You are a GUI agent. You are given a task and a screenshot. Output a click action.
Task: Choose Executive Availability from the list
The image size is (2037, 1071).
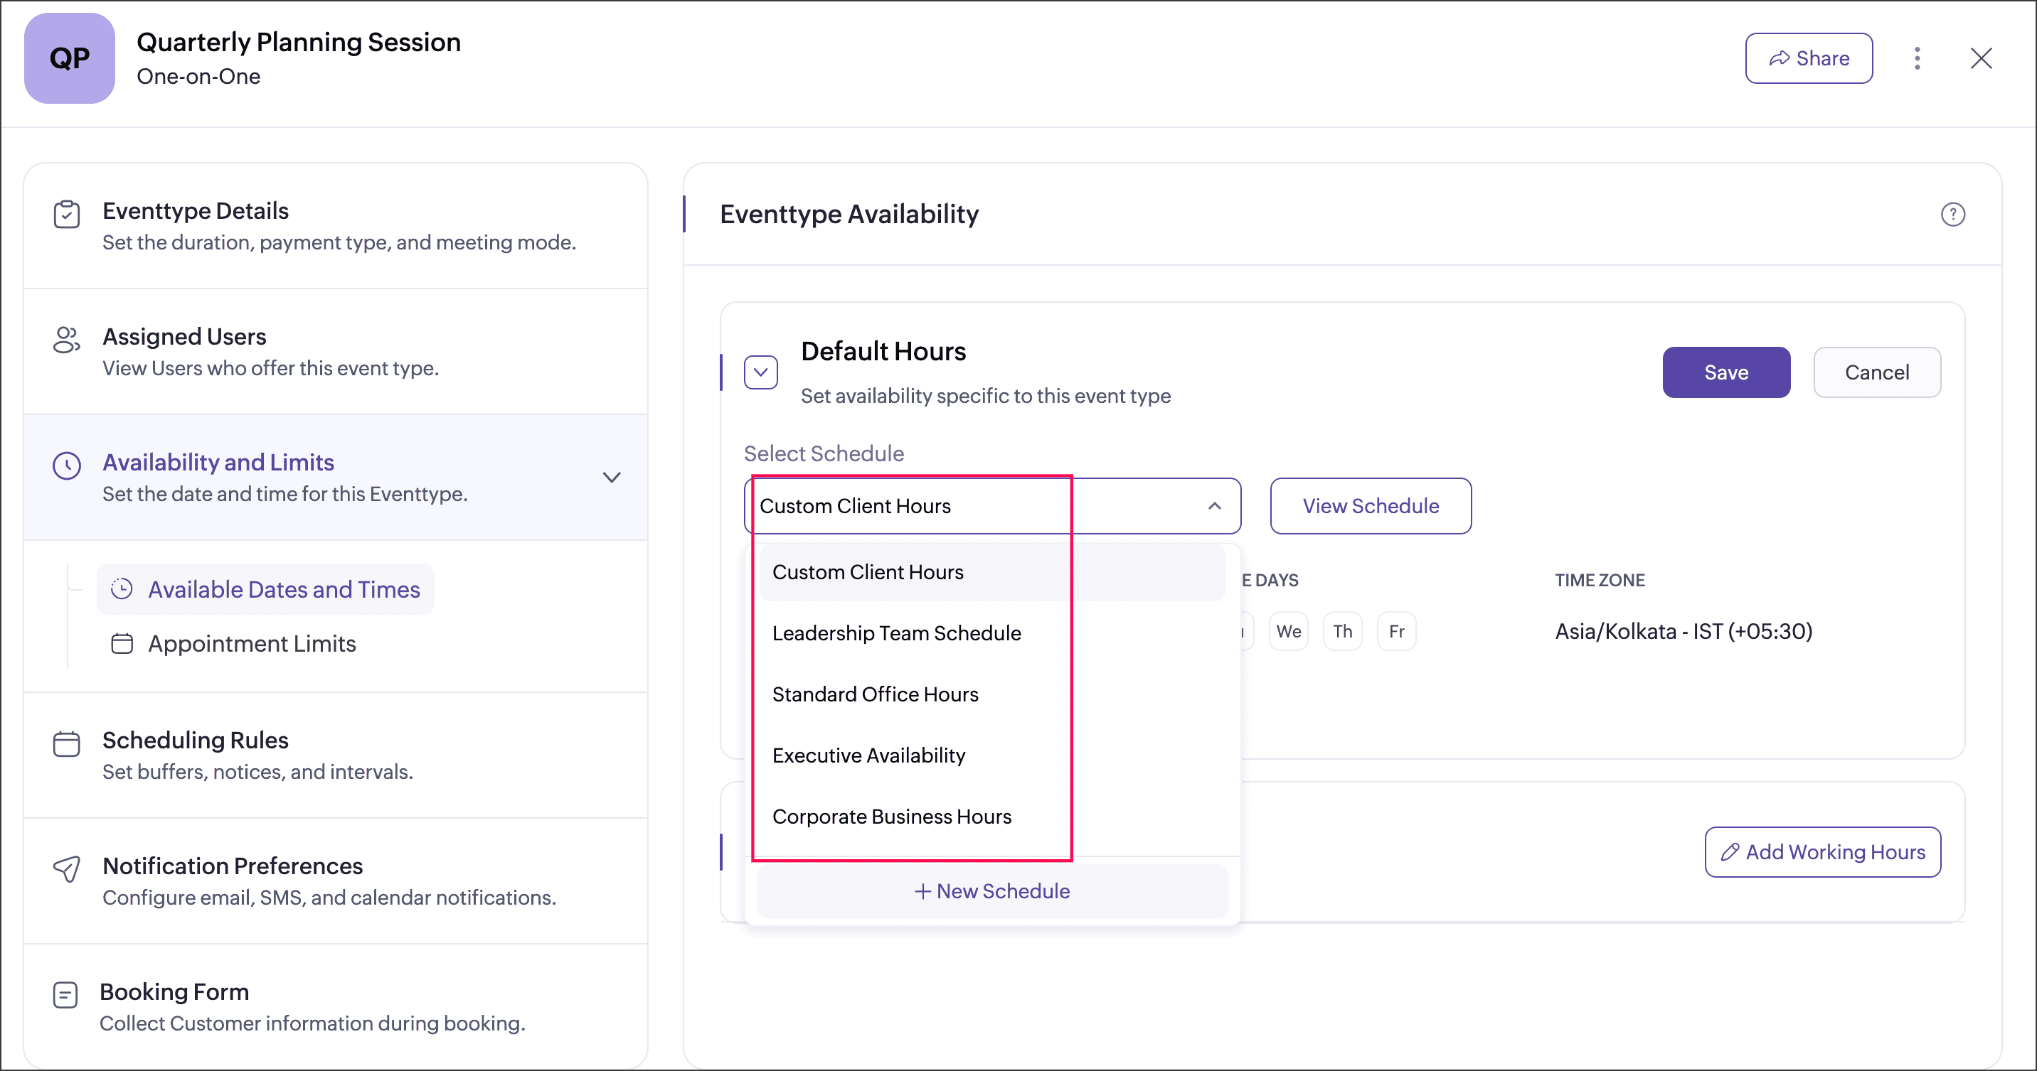[x=868, y=755]
